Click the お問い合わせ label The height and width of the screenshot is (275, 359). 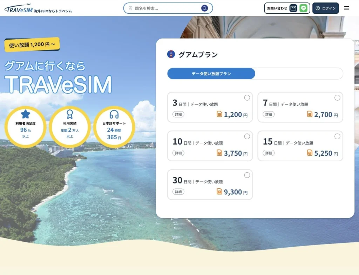(x=277, y=8)
